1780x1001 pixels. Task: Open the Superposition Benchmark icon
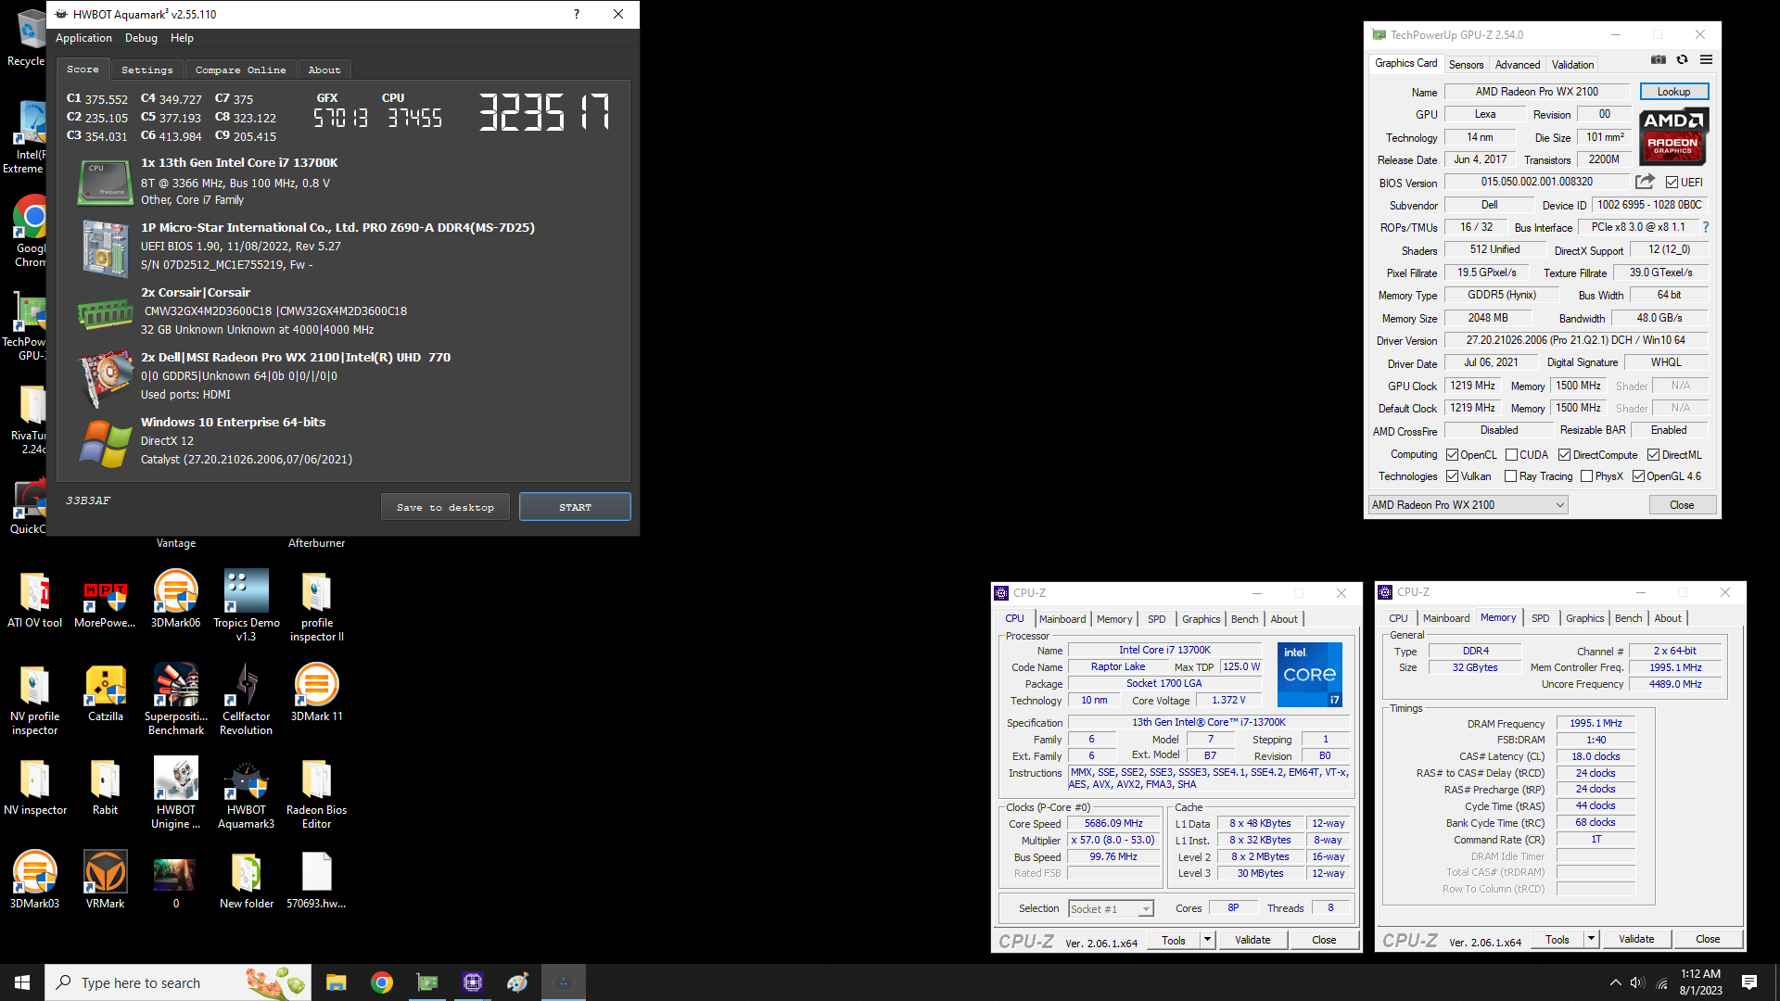click(x=176, y=699)
